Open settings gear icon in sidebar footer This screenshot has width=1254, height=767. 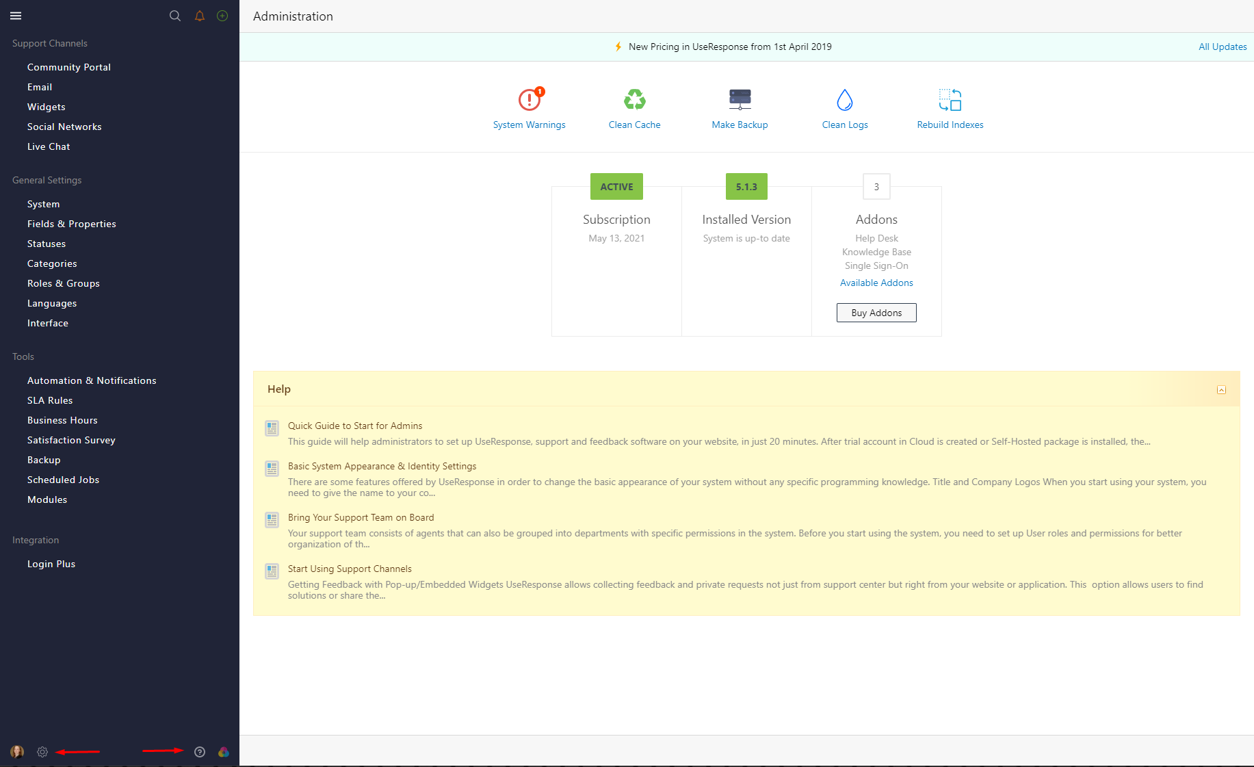click(x=42, y=752)
